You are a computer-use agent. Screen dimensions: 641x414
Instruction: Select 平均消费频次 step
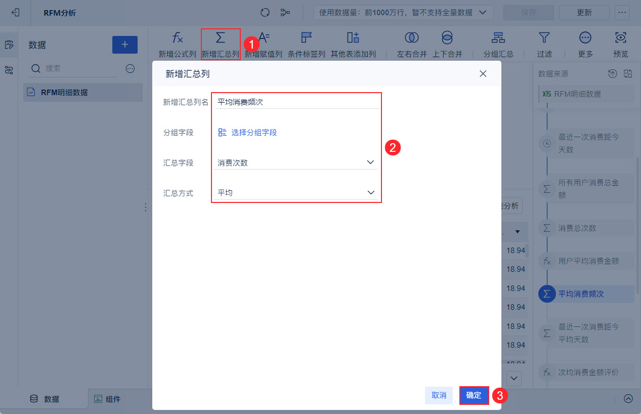585,294
